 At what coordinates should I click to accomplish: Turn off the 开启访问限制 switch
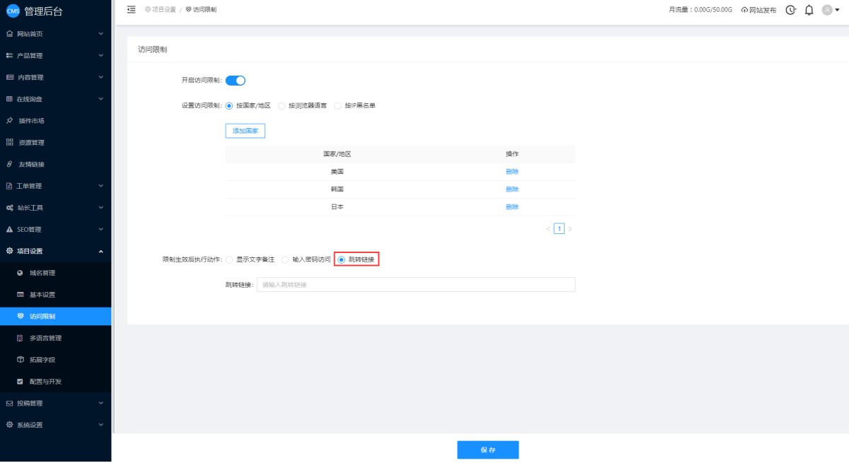pos(235,81)
